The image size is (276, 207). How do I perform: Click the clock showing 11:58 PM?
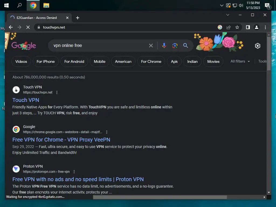pos(253,5)
